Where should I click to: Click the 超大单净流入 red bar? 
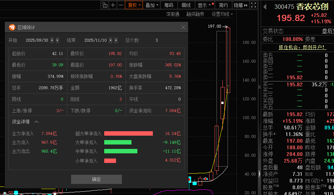pos(129,133)
